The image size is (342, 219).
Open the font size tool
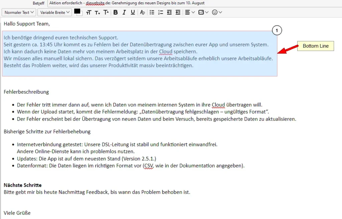coord(89,12)
